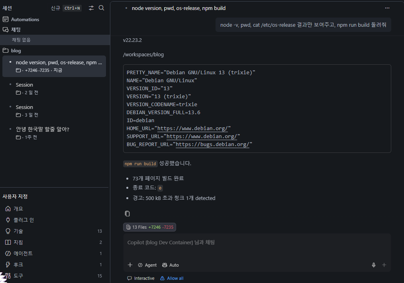The width and height of the screenshot is (404, 283).
Task: Add context with plus icon beside Agent
Action: 130,265
